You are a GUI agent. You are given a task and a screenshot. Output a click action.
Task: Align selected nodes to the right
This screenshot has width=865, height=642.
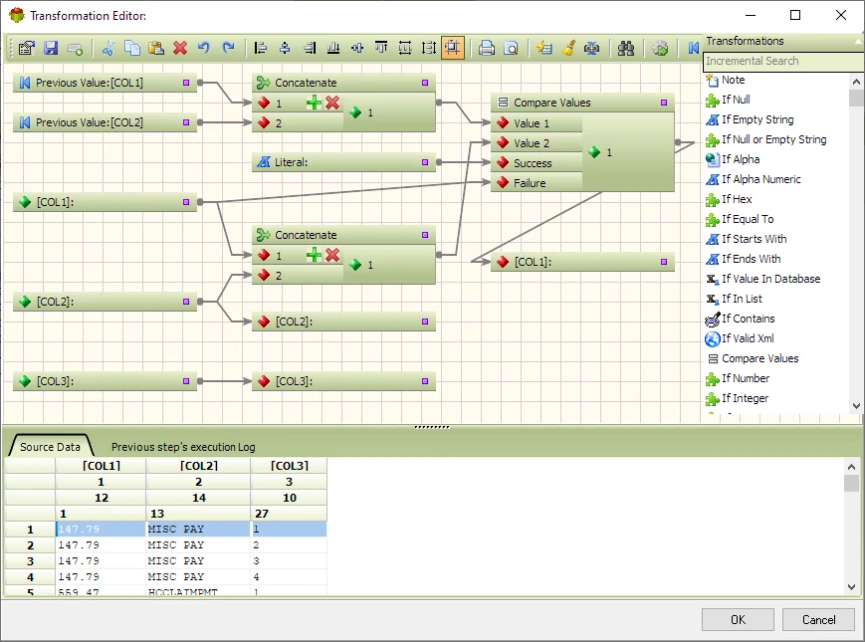coord(310,48)
